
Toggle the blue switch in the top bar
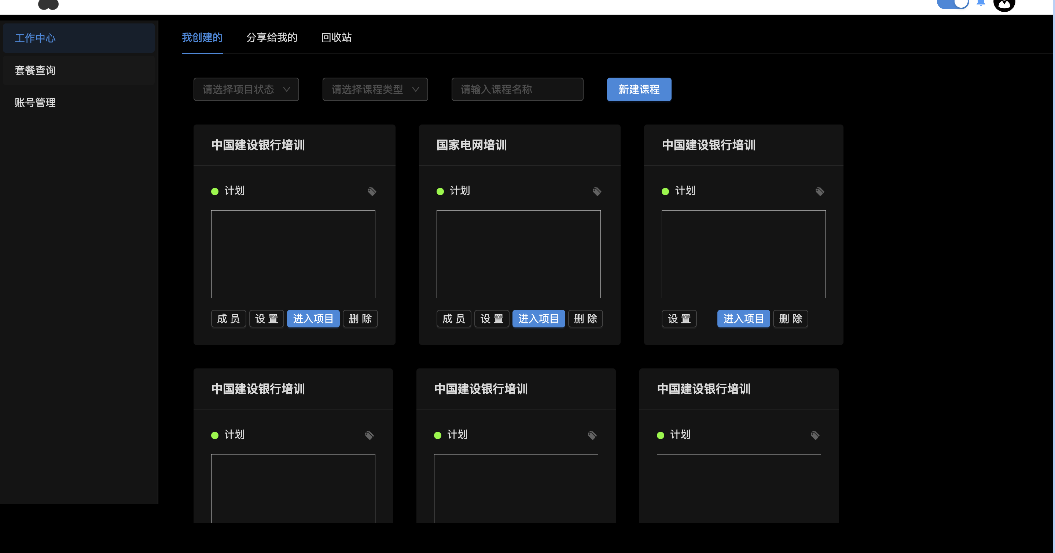pyautogui.click(x=953, y=4)
